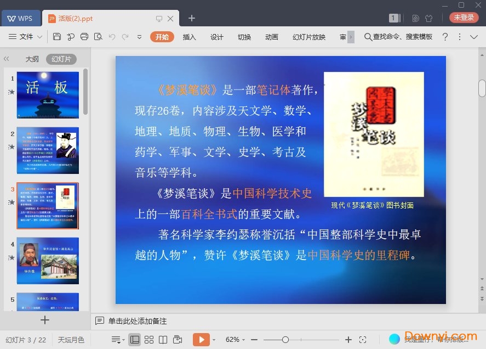Expand slideshow play options arrow
Viewport: 486px width, 349px height.
tap(214, 340)
